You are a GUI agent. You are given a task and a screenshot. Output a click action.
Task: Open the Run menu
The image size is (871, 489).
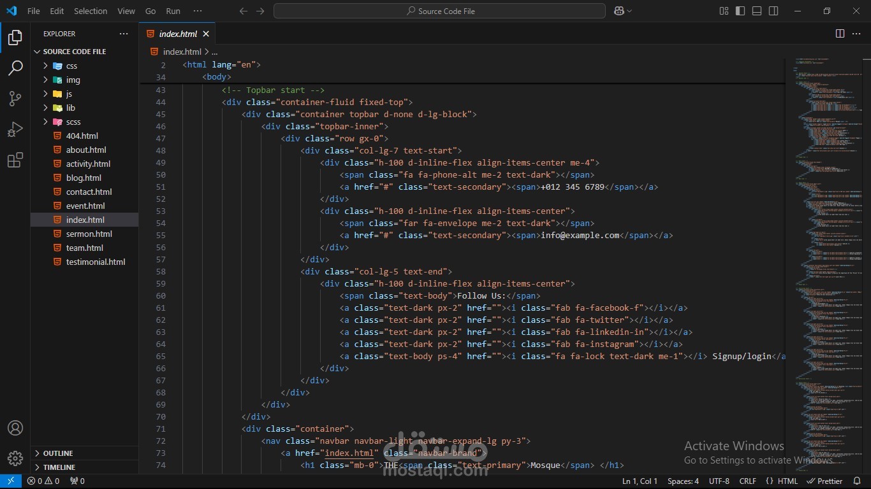[x=173, y=11]
